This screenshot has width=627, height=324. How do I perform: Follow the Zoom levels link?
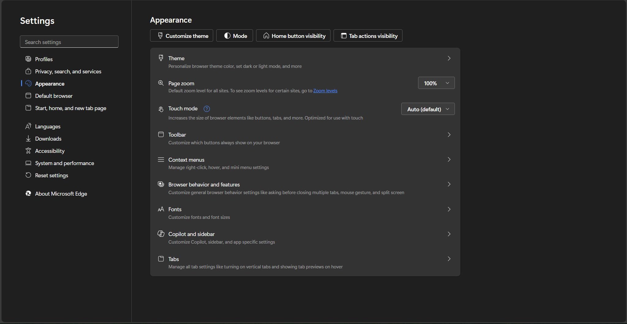tap(325, 90)
